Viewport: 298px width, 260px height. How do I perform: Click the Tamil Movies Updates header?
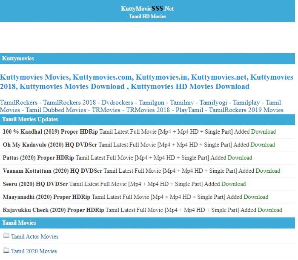click(x=147, y=120)
